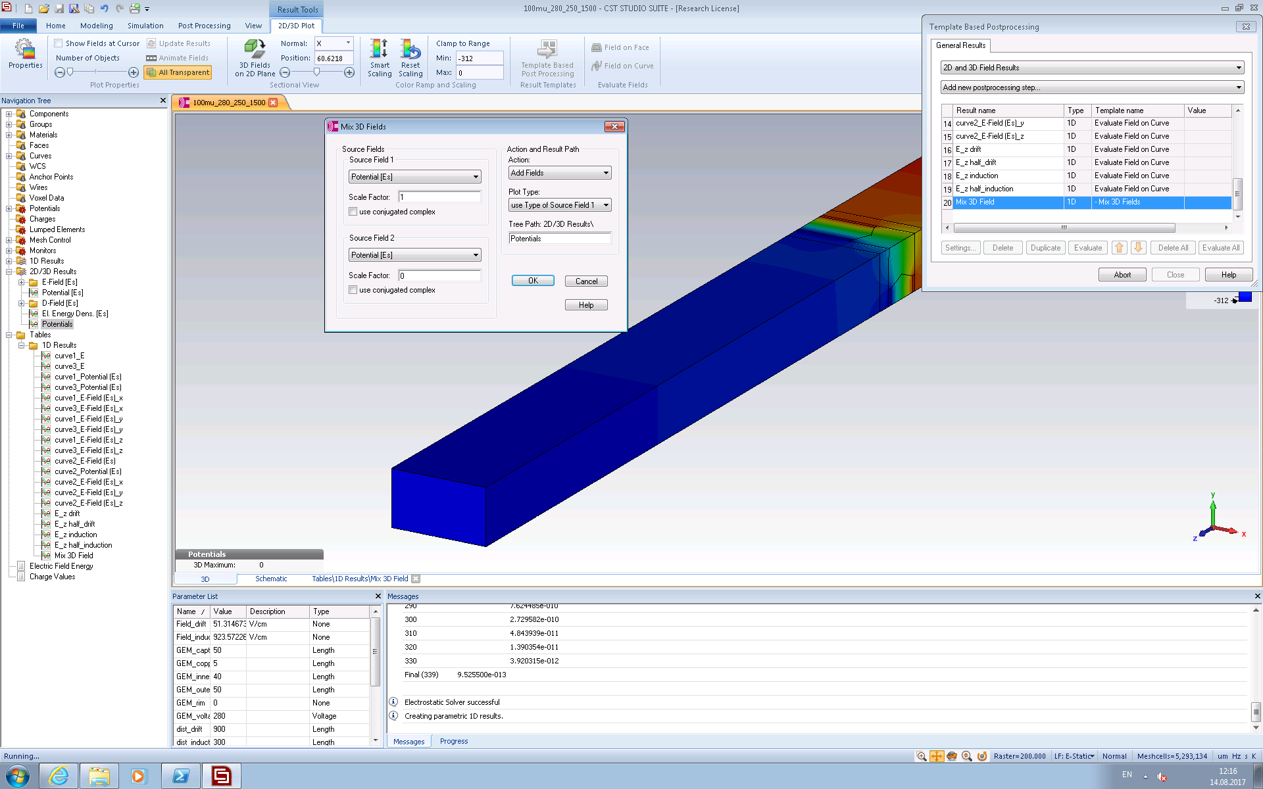
Task: Open PowerShell from taskbar
Action: [x=180, y=776]
